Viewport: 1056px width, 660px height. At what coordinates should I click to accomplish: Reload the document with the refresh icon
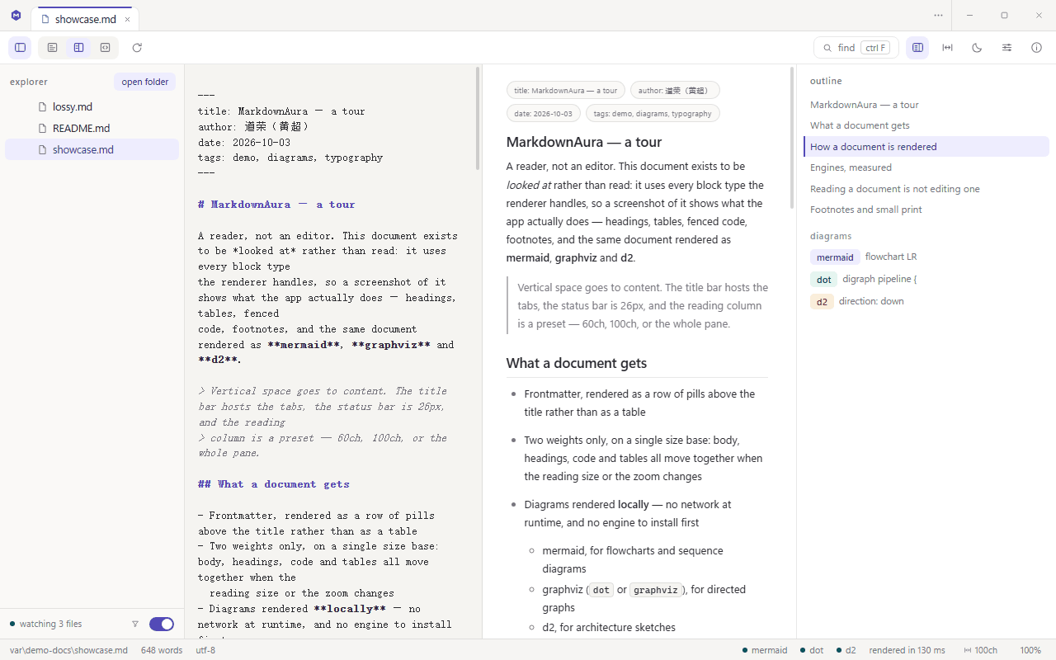click(x=137, y=48)
